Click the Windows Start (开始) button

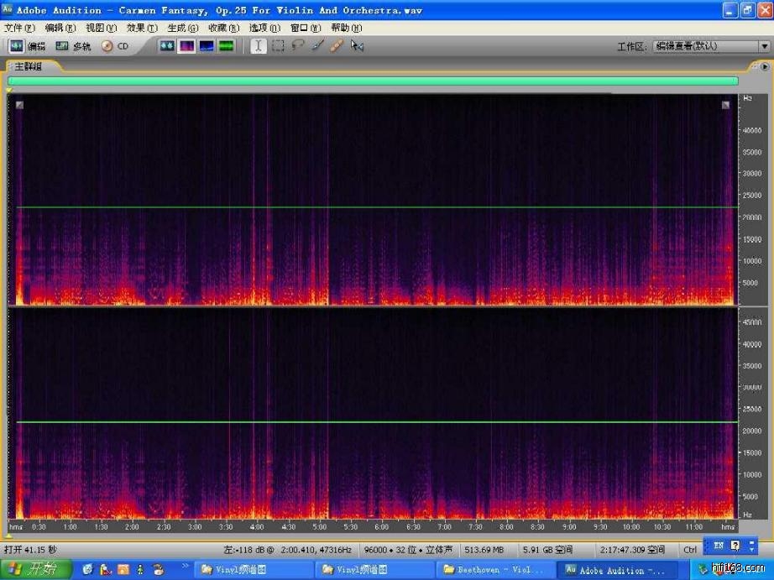tap(34, 570)
